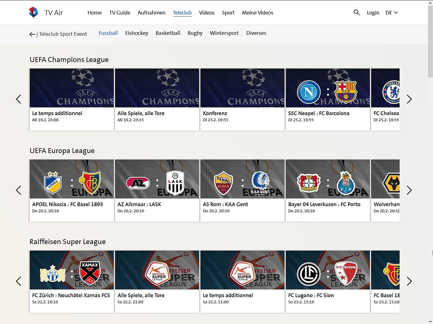This screenshot has width=433, height=324.
Task: Click the KAA Gent crest icon
Action: click(x=260, y=183)
